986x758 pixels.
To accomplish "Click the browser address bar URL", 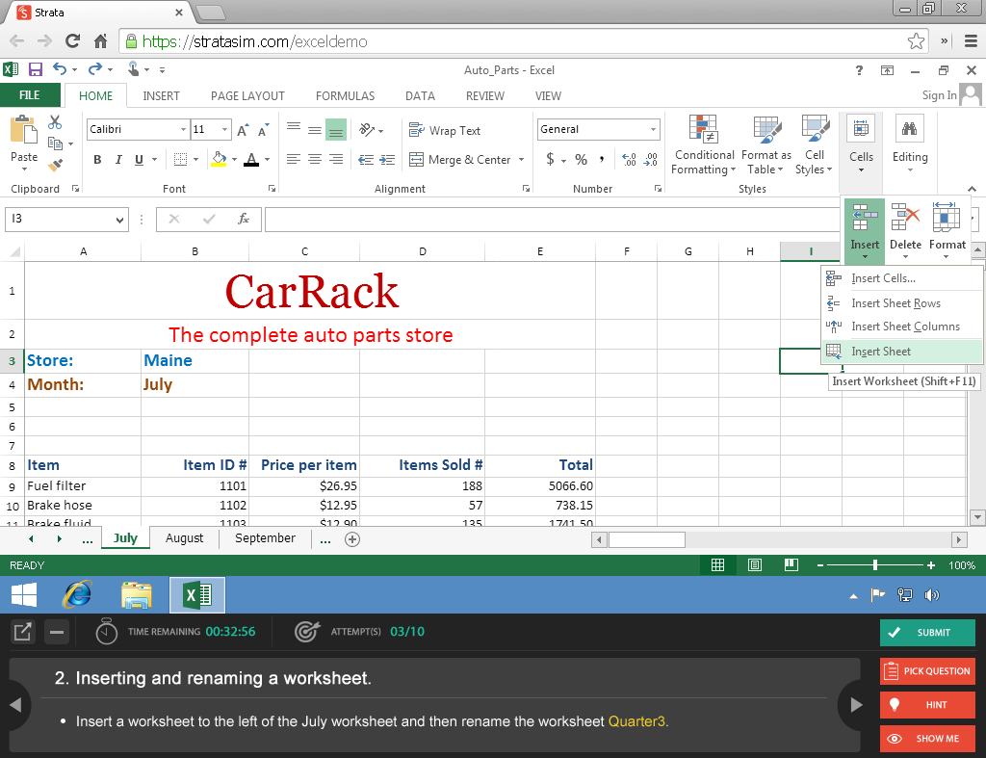I will coord(254,41).
